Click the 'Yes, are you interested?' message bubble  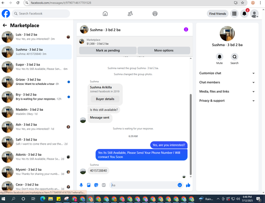point(169,145)
